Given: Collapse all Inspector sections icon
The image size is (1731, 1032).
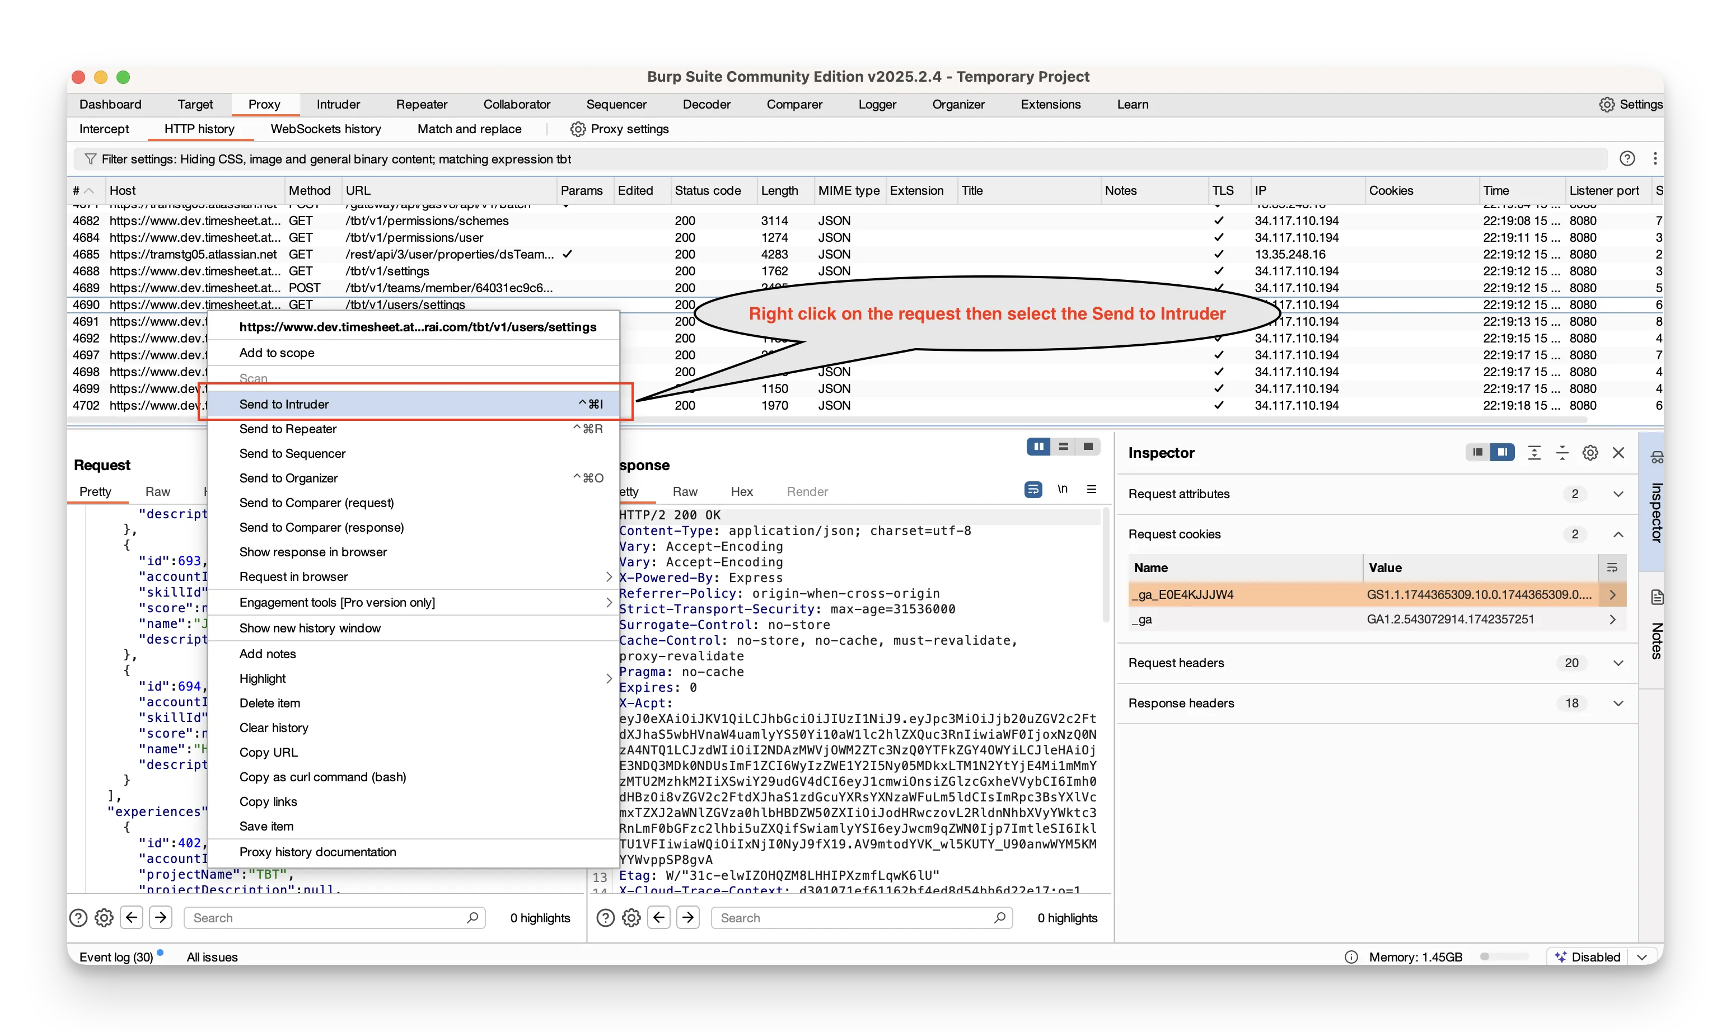Looking at the screenshot, I should 1562,453.
